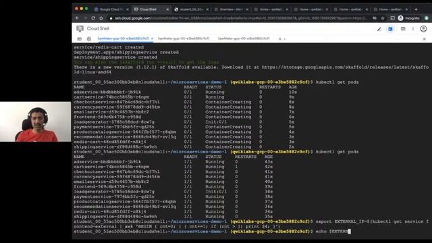Click the Incognito profile indicator
Viewport: 432px width, 243px height.
pos(409,18)
